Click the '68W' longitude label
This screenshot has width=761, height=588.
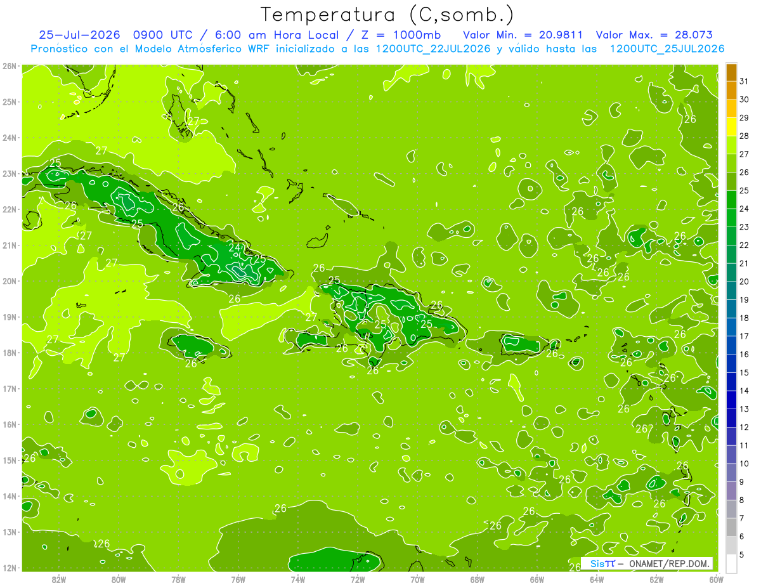477,579
